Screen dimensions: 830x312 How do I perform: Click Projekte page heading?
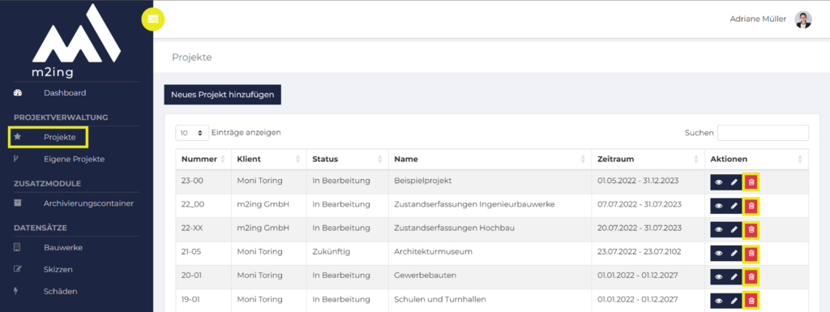click(191, 57)
